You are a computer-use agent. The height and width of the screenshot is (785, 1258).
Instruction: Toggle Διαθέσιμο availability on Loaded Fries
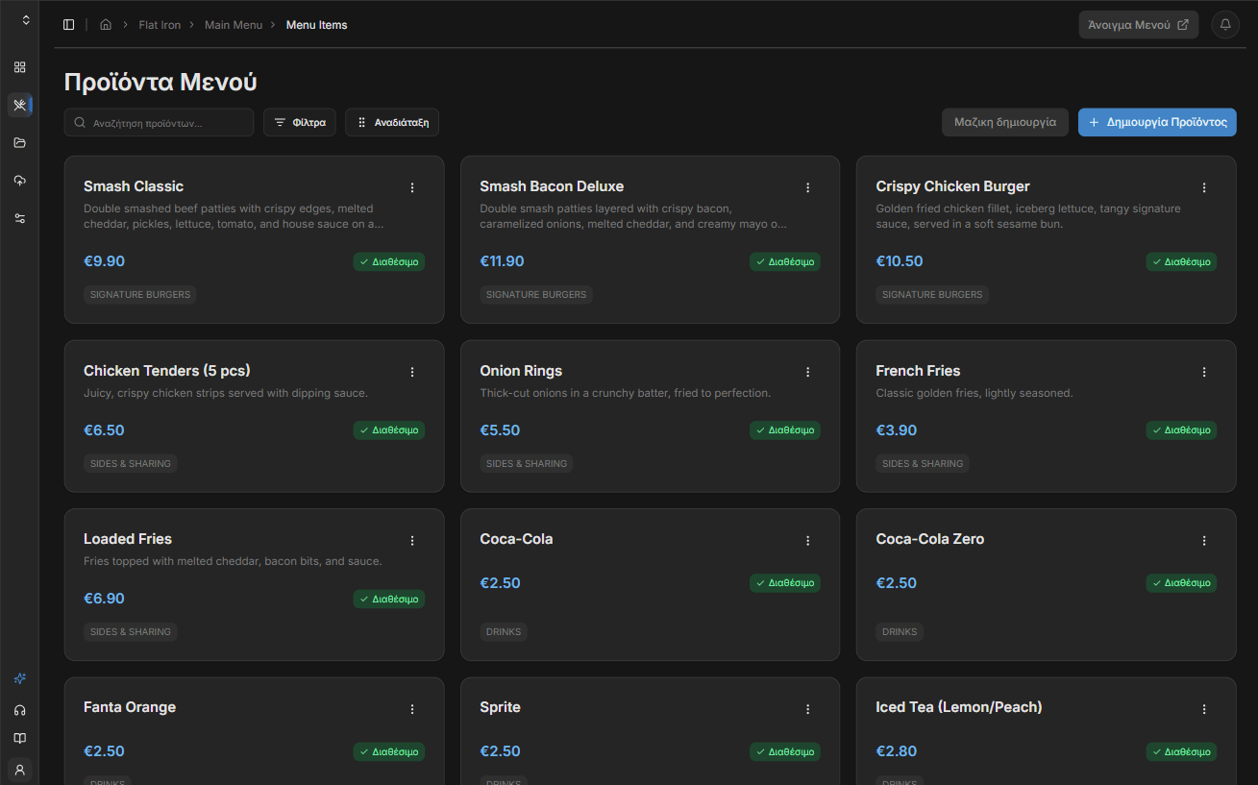389,599
